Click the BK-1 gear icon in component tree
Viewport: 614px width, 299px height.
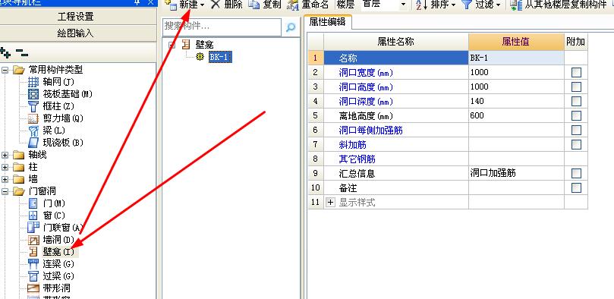coord(200,57)
